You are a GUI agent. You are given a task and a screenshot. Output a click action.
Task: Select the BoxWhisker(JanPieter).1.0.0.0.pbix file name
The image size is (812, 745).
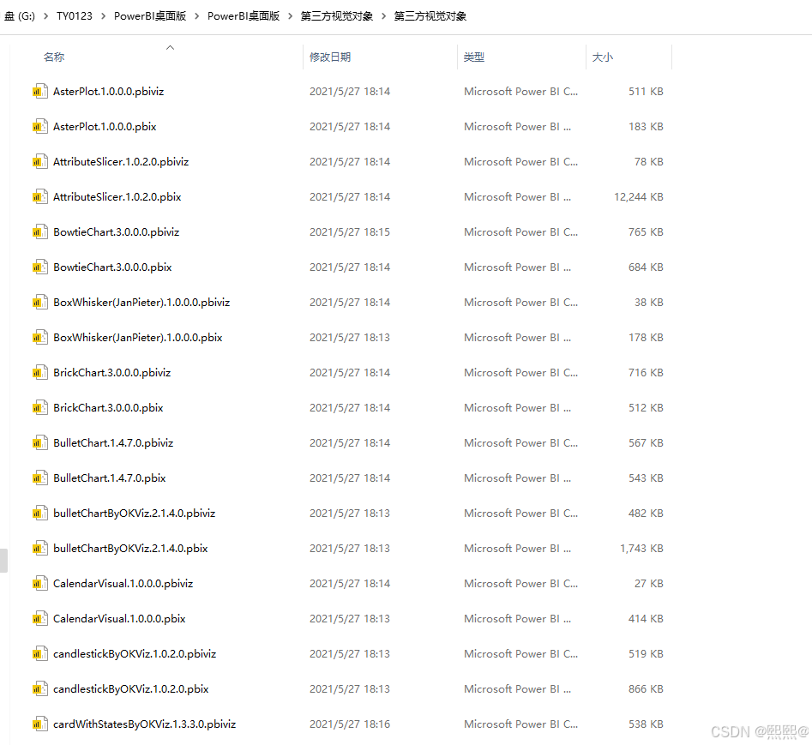[x=138, y=338]
